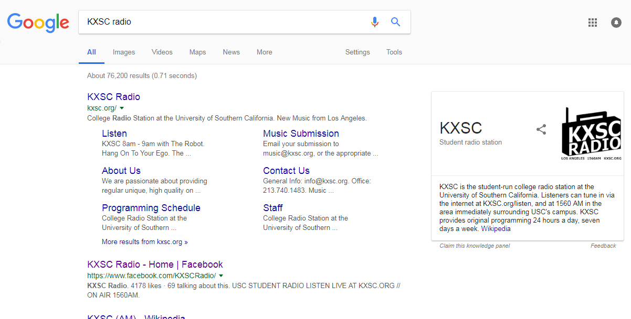Open search Settings menu
Screen dimensions: 631x319
[357, 52]
